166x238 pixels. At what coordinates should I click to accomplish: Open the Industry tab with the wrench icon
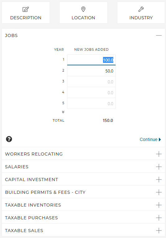[141, 12]
